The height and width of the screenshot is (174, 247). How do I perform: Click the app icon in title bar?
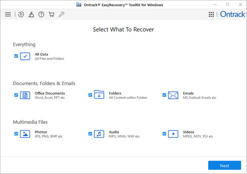(79, 5)
